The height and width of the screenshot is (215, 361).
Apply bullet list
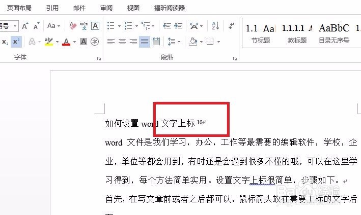(110, 26)
